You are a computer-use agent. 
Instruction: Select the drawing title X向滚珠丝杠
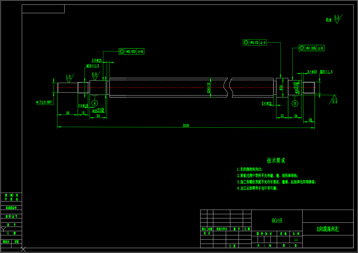pos(328,229)
